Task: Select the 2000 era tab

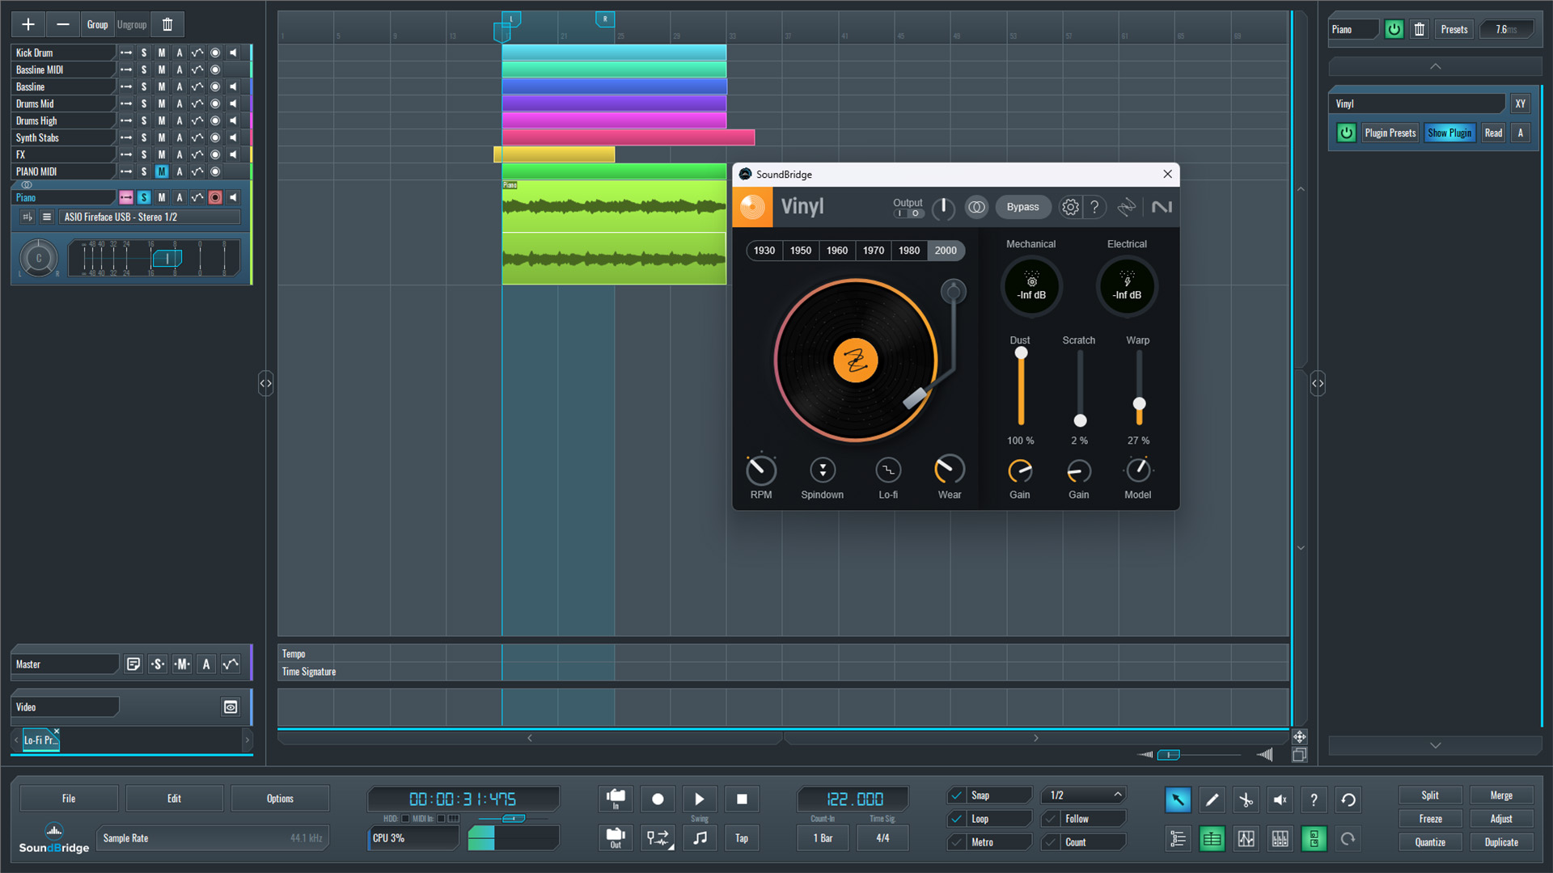Action: [946, 251]
